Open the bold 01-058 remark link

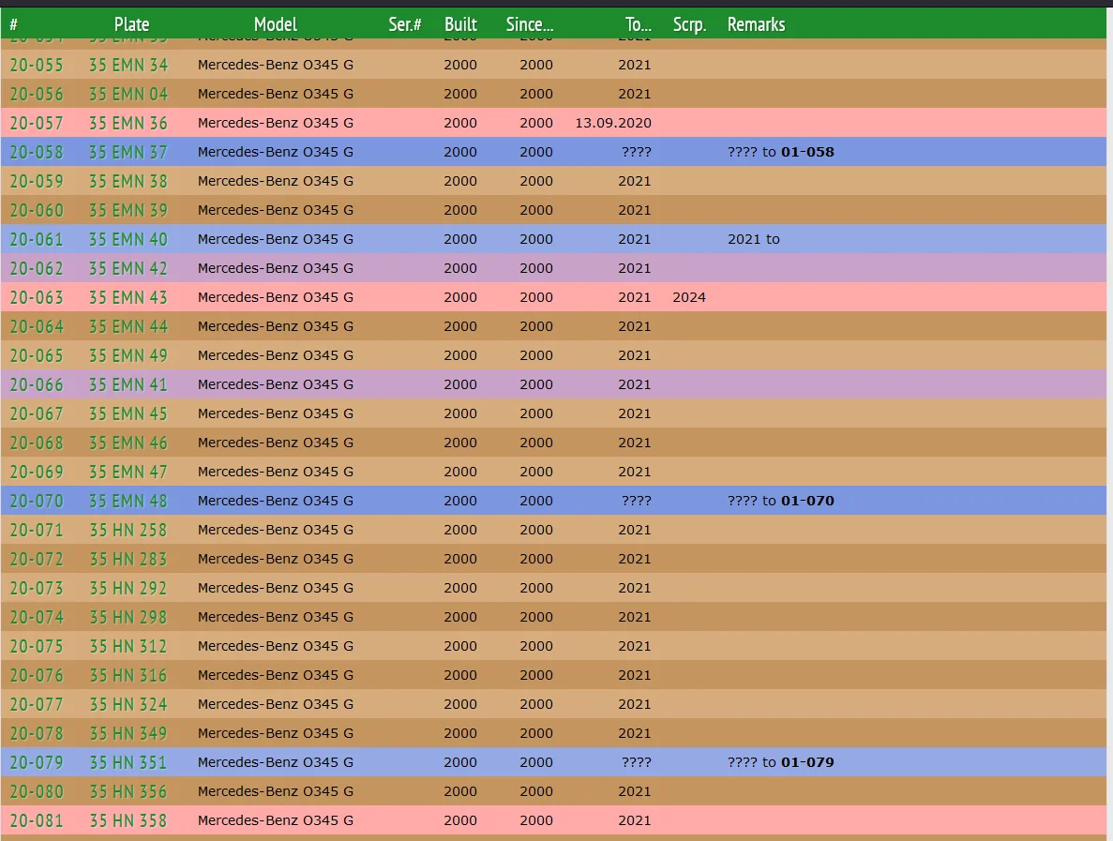pyautogui.click(x=806, y=152)
